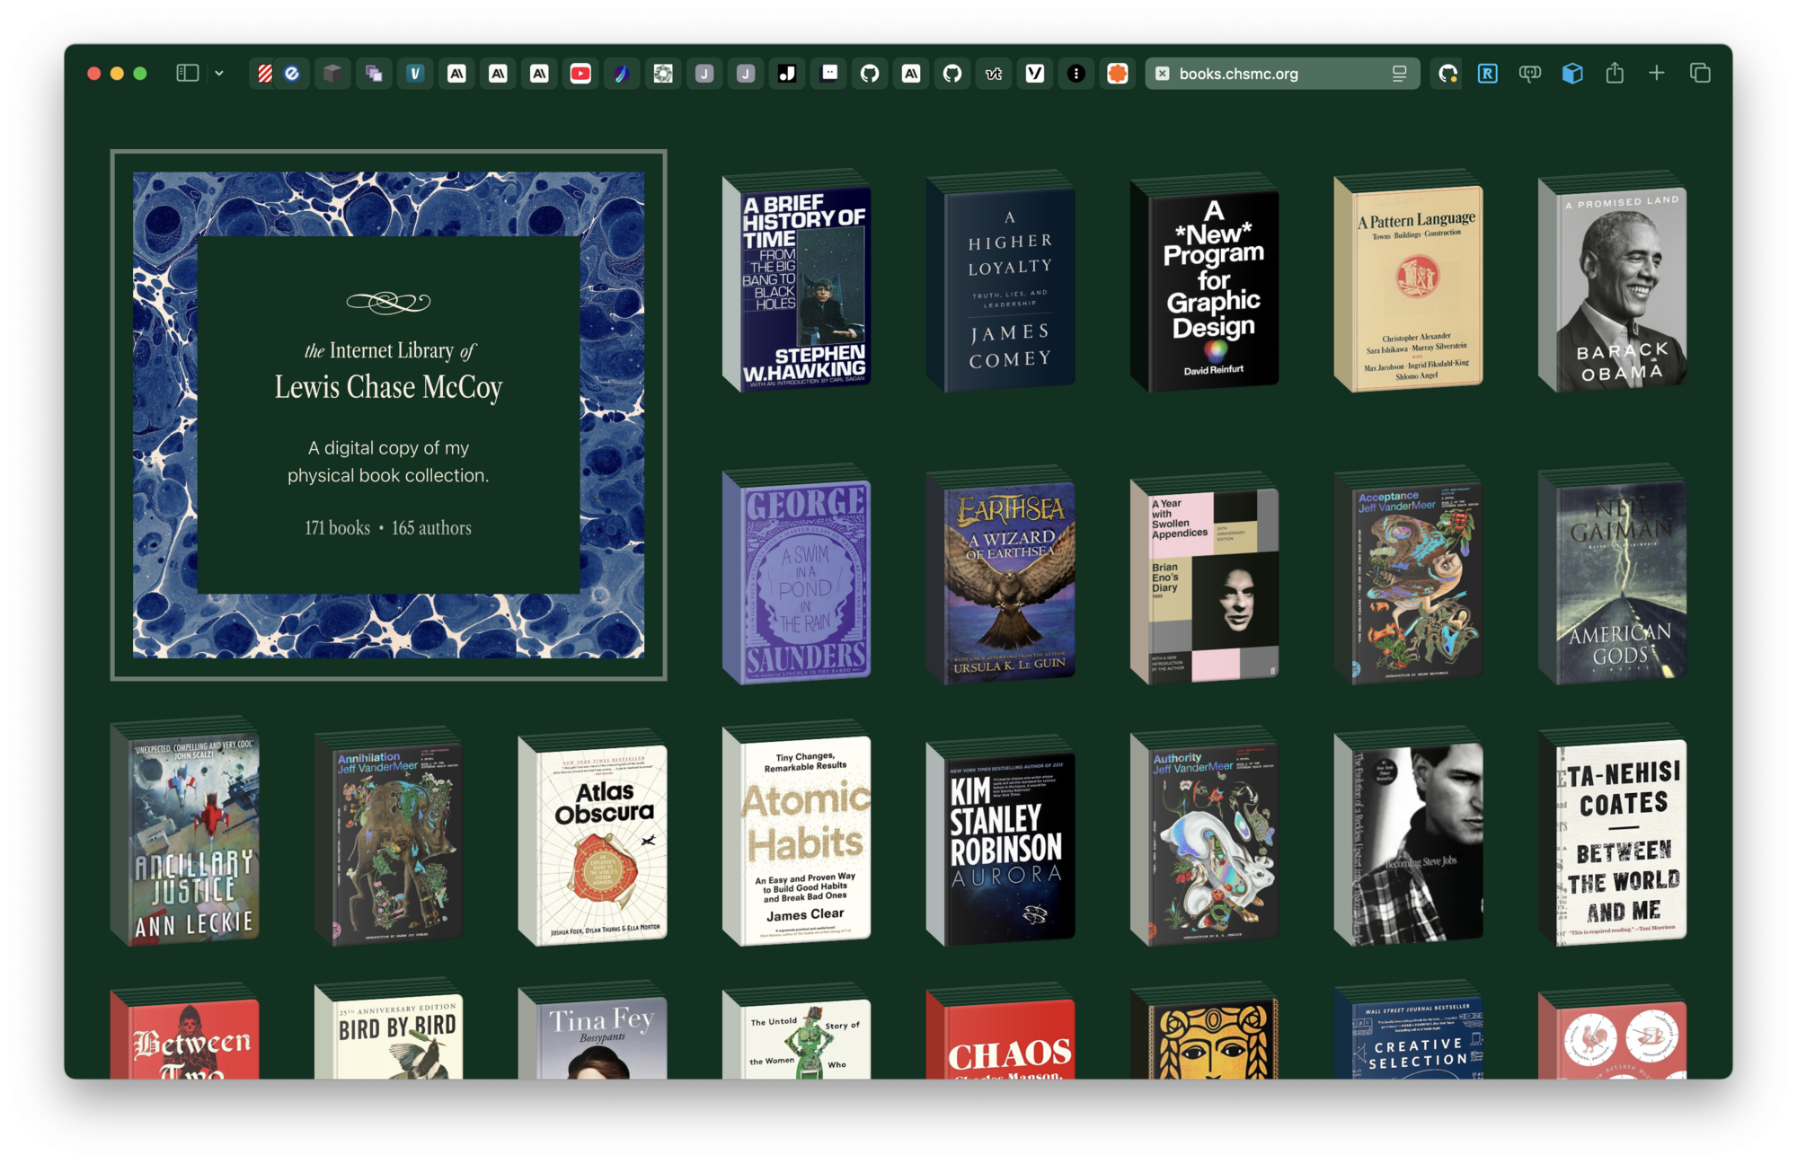Screen dimensions: 1797x1164
Task: Open the YouTube pinned tab
Action: pyautogui.click(x=580, y=74)
